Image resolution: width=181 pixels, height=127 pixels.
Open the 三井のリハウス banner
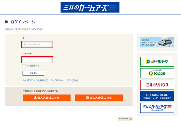[x=157, y=85]
